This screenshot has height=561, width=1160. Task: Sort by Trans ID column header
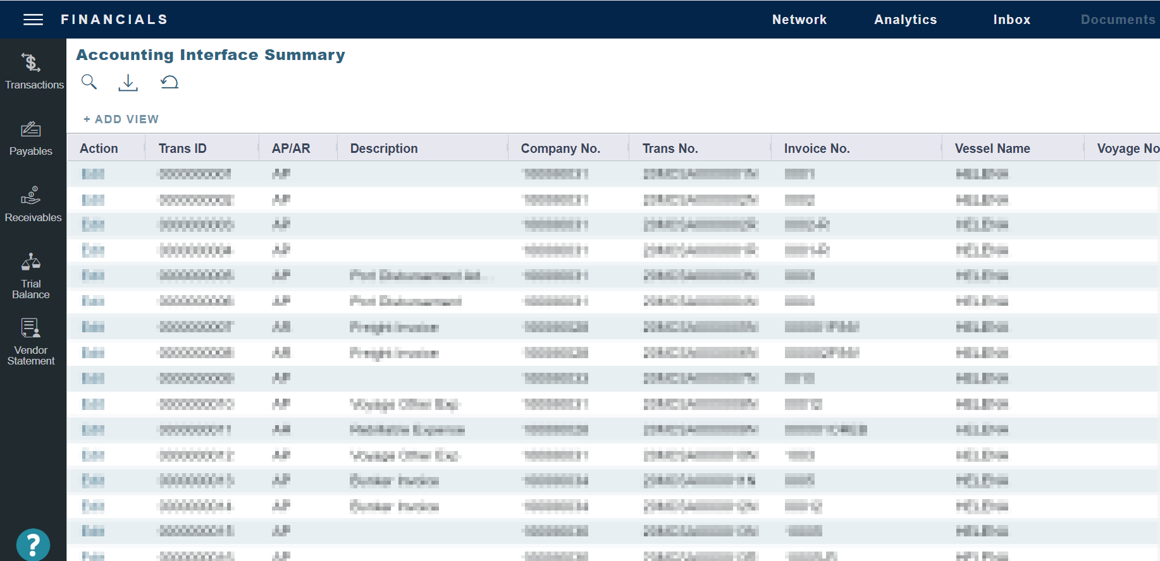point(182,148)
